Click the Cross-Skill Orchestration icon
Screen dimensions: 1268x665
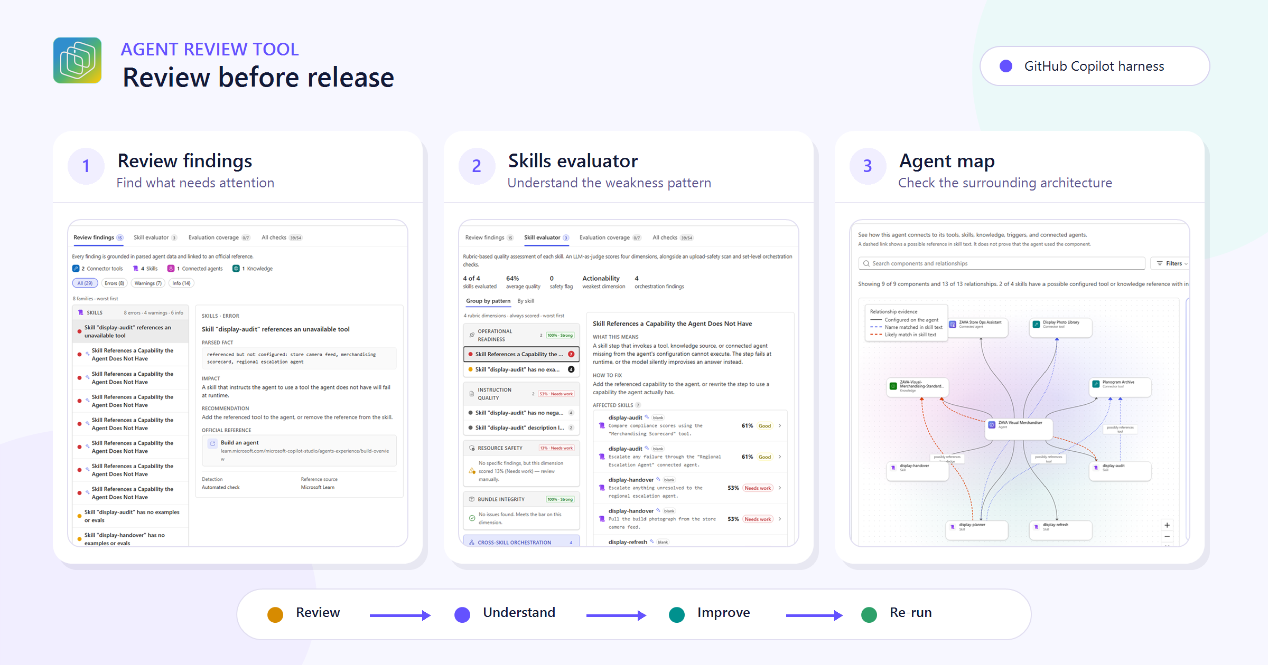click(472, 543)
